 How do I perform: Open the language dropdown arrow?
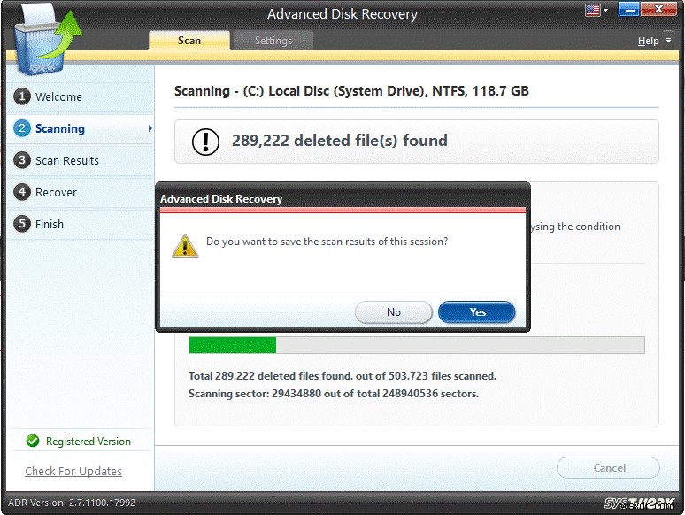[x=604, y=12]
